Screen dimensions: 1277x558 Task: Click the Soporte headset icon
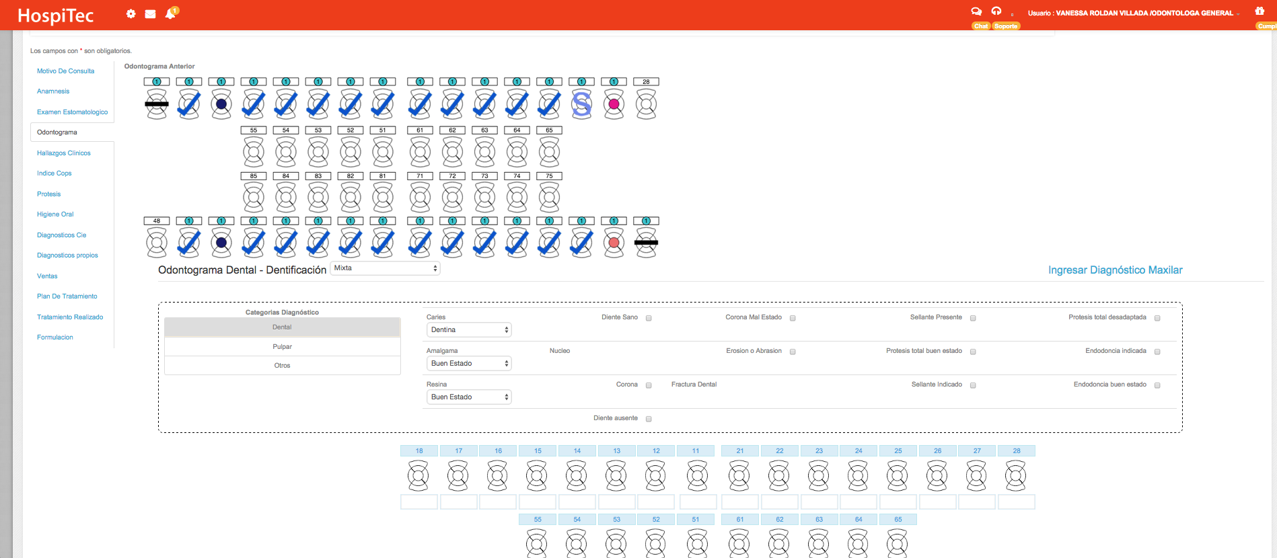click(996, 11)
